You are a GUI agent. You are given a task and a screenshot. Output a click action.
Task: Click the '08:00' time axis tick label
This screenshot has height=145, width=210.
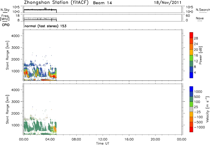(76, 140)
